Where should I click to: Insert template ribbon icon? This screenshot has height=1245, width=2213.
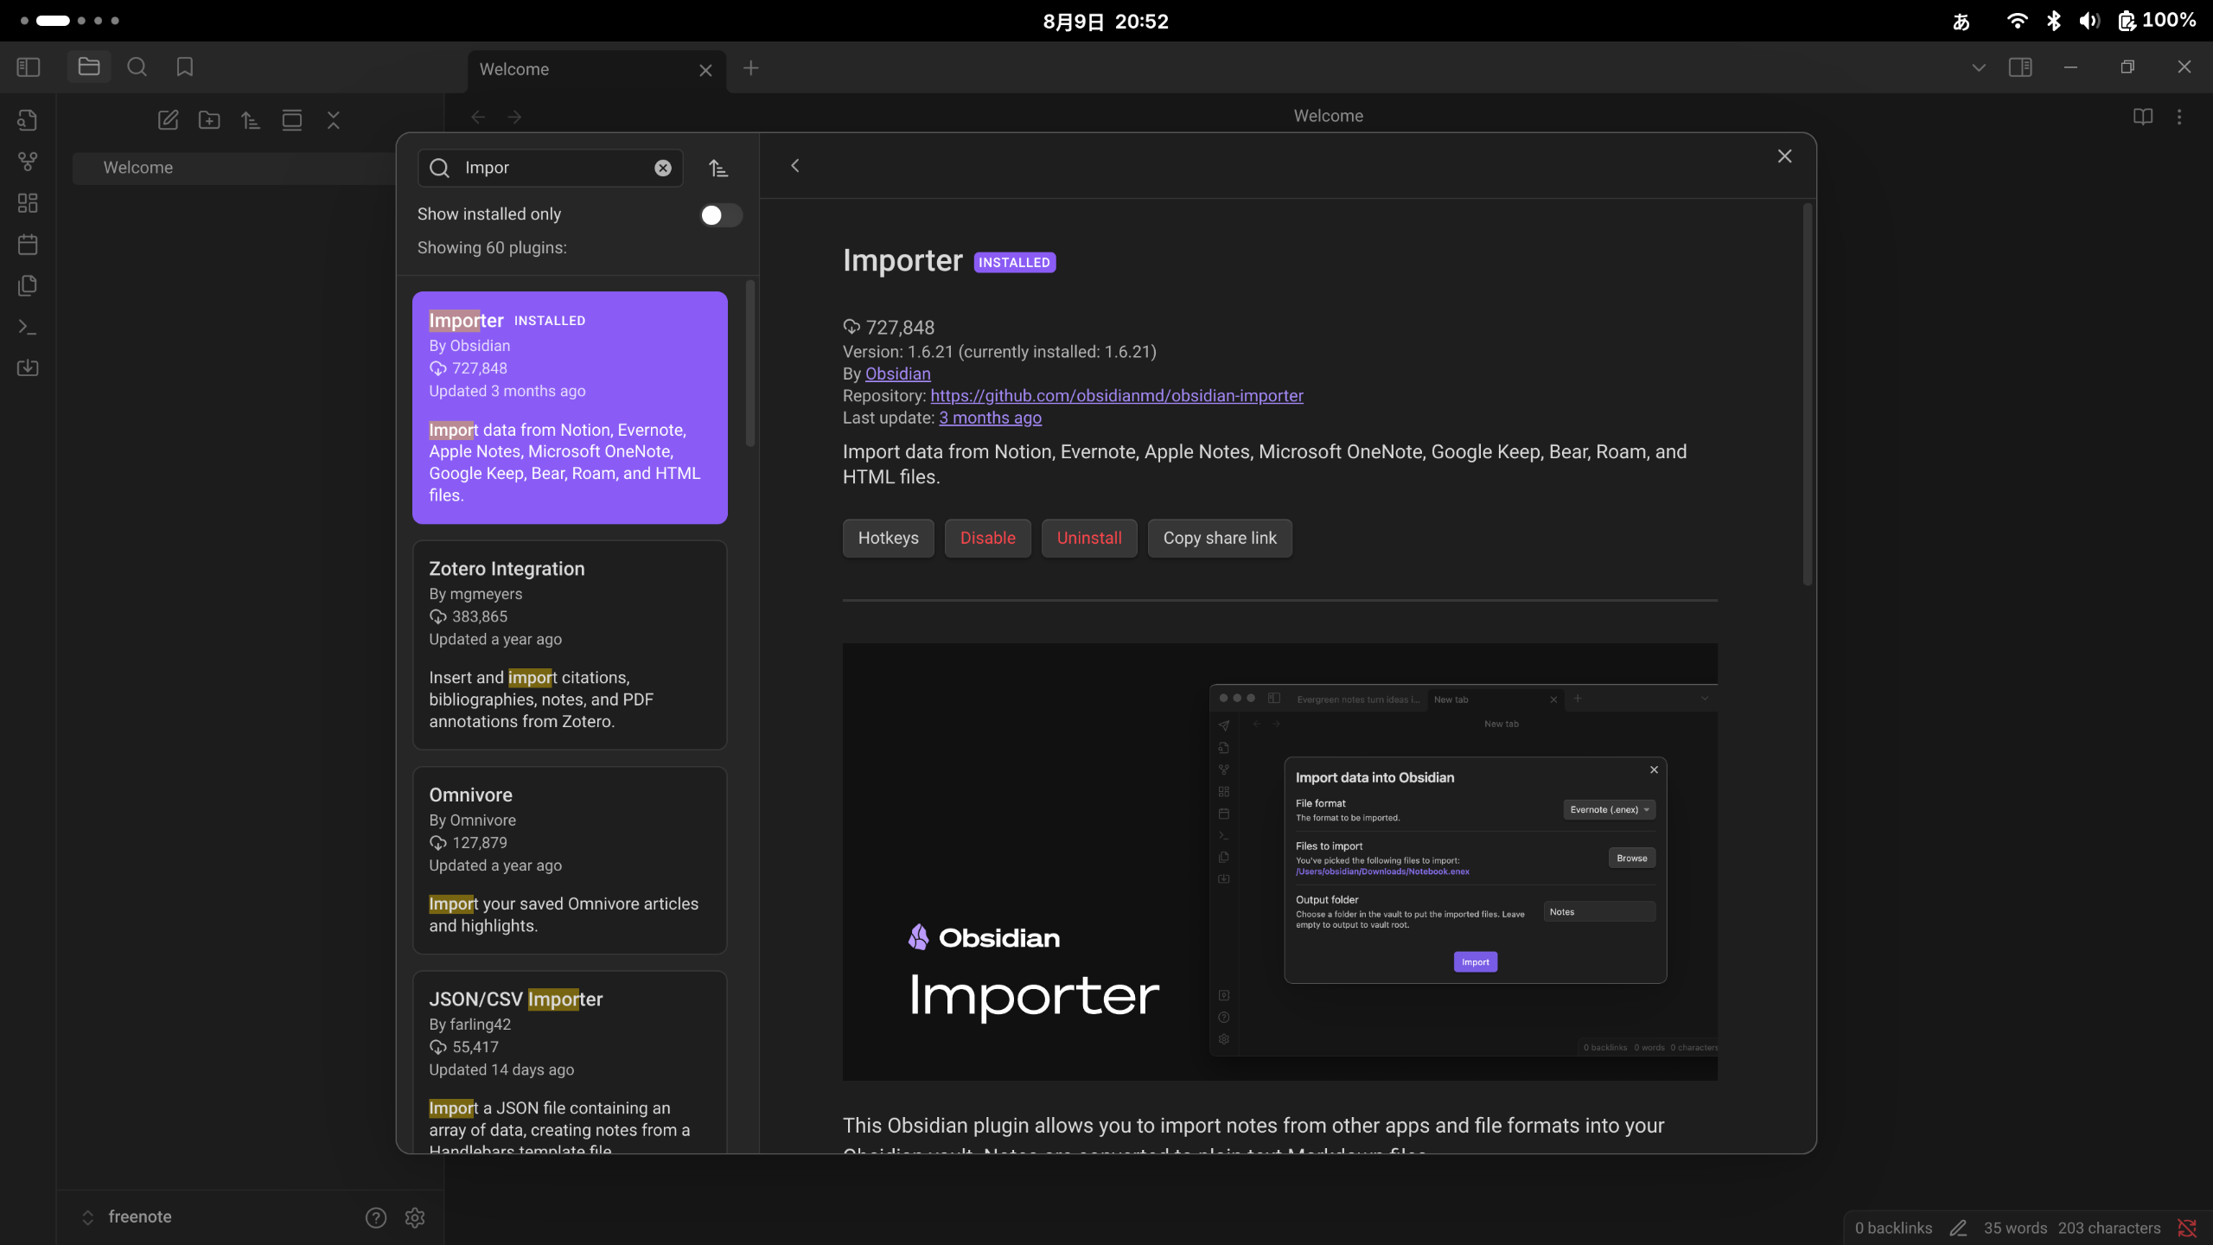pyautogui.click(x=28, y=285)
